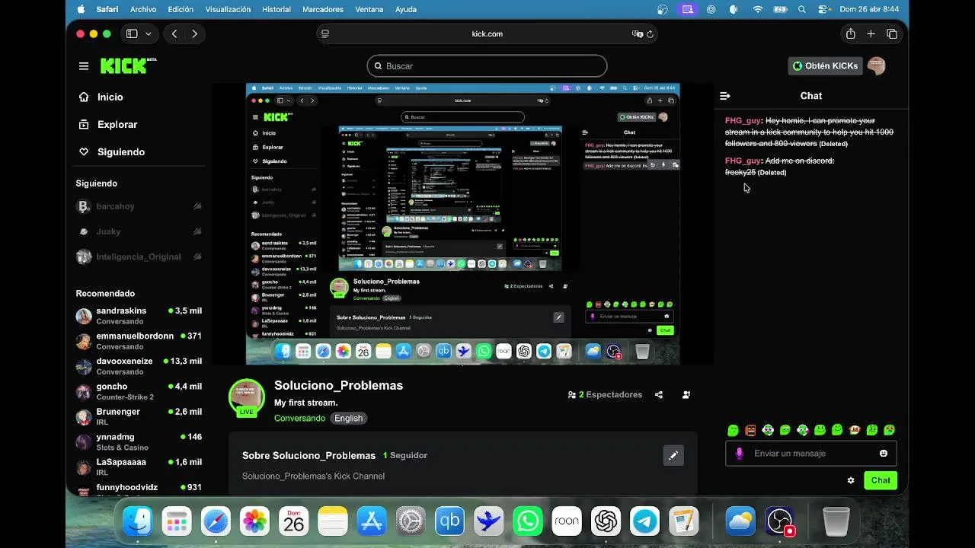Open recommended channel davooxeneize
Screen dimensions: 975x548
click(x=139, y=366)
